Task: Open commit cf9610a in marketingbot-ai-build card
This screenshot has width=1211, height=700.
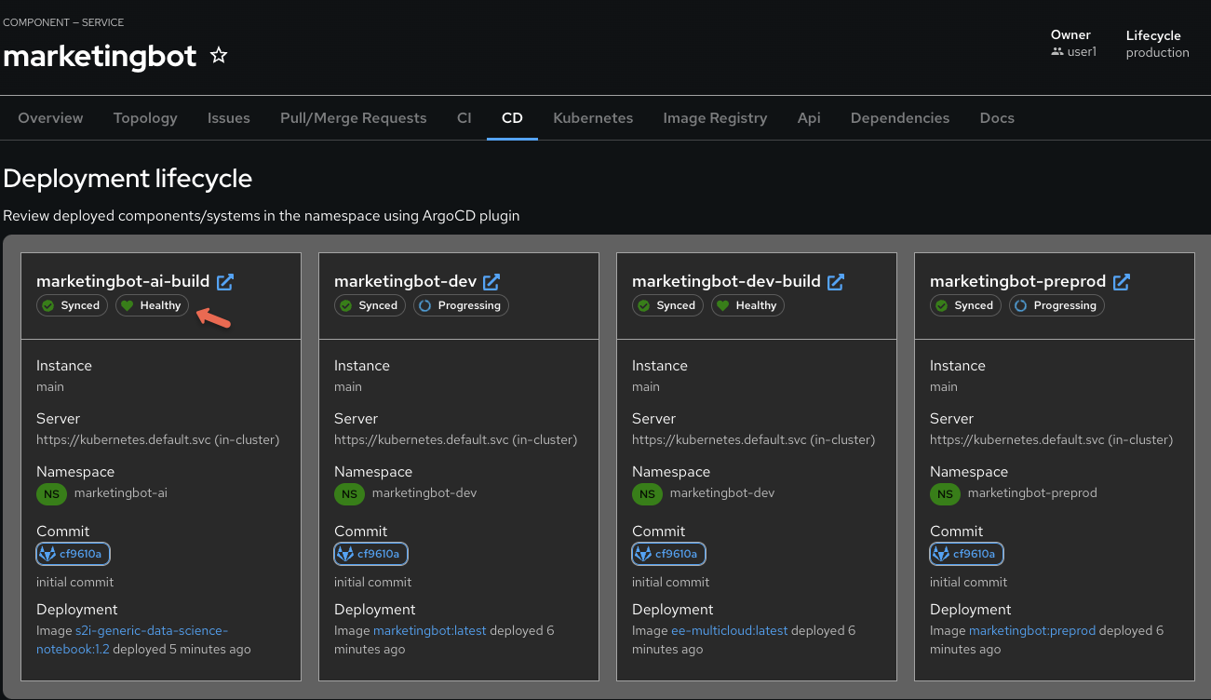Action: tap(74, 554)
